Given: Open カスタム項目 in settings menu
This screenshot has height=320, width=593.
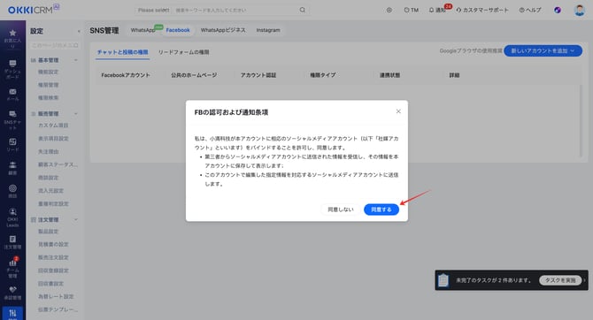Looking at the screenshot, I should pyautogui.click(x=53, y=125).
